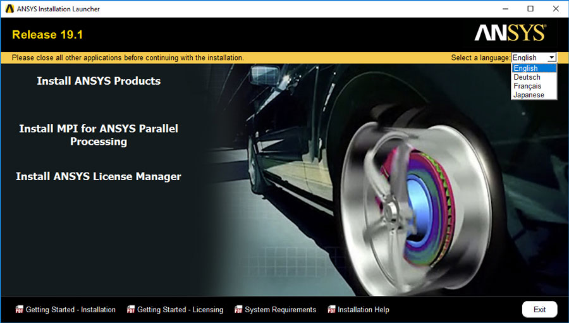Launch Install ANSYS License Manager
Screen dimensions: 569x323
[x=99, y=176]
